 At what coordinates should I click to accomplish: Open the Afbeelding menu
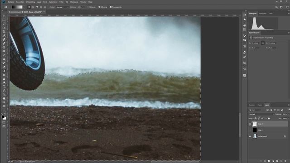click(x=30, y=2)
